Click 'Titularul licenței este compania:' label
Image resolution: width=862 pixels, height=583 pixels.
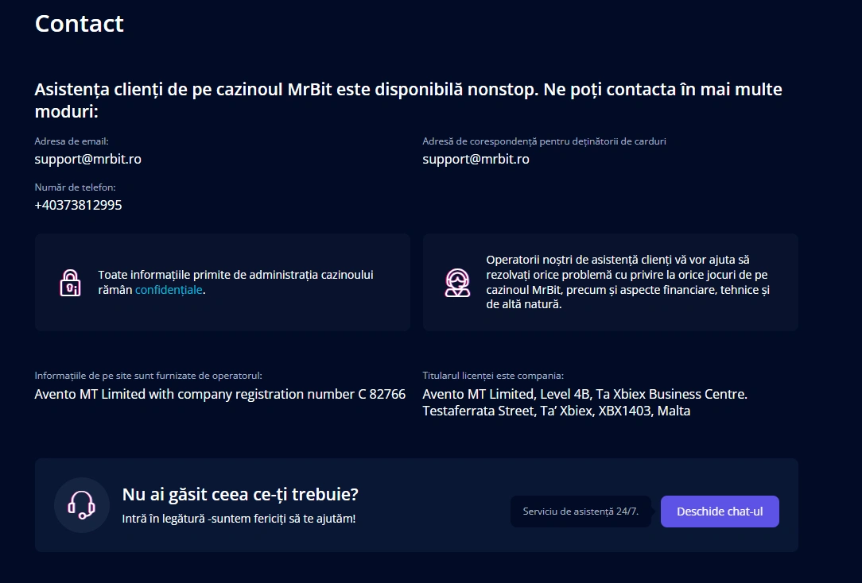pyautogui.click(x=493, y=376)
